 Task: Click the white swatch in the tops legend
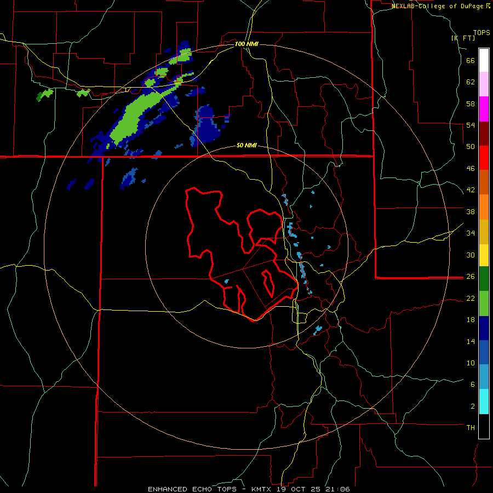click(x=484, y=60)
